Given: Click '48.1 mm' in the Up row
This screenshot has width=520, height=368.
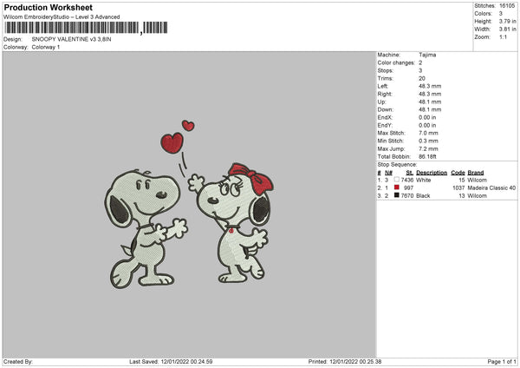Looking at the screenshot, I should click(430, 102).
